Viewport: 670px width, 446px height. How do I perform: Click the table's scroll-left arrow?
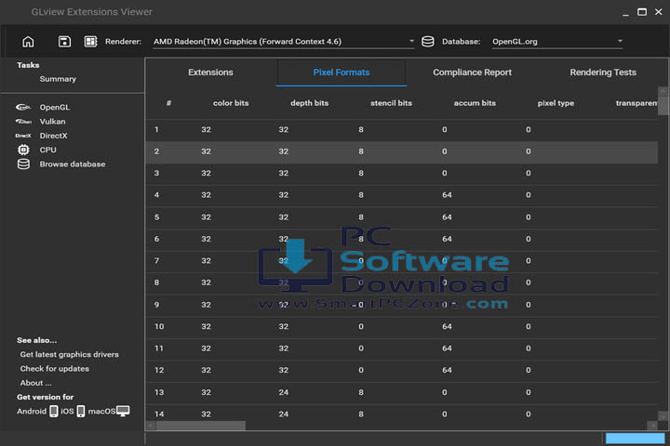(x=151, y=426)
